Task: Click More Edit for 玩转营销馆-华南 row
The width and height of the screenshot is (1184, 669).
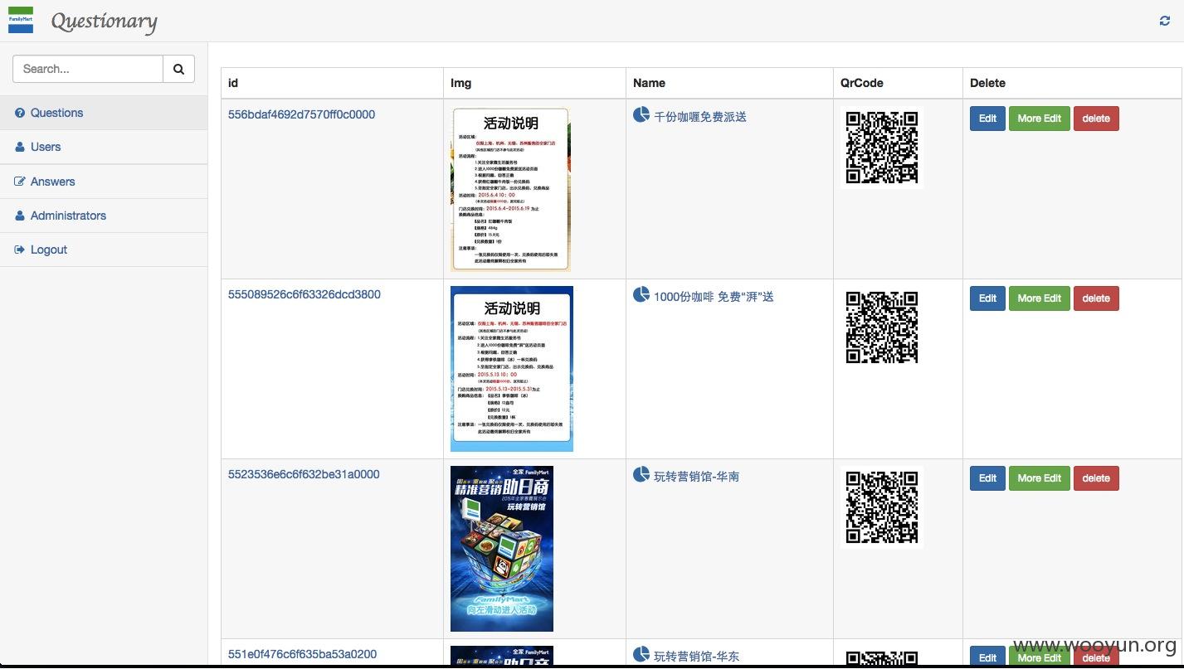Action: pyautogui.click(x=1040, y=478)
